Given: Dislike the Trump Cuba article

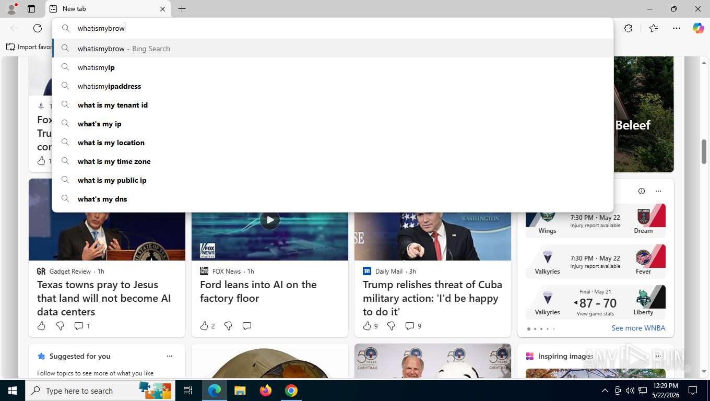Looking at the screenshot, I should pos(391,326).
